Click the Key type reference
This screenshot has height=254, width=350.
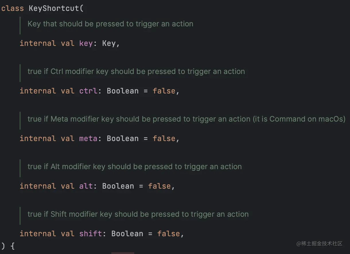click(109, 43)
